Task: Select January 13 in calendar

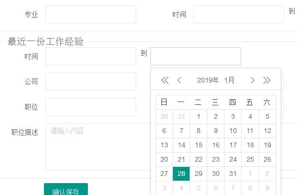Action: click(x=164, y=145)
